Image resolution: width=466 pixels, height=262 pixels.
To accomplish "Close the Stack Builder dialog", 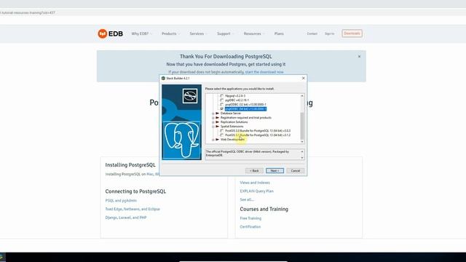I will coord(303,78).
